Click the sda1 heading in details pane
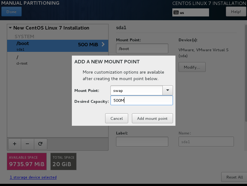The height and width of the screenshot is (186, 247). [x=121, y=28]
